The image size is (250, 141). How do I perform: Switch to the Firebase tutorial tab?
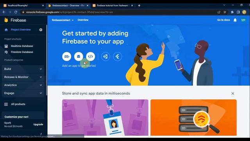point(112,5)
